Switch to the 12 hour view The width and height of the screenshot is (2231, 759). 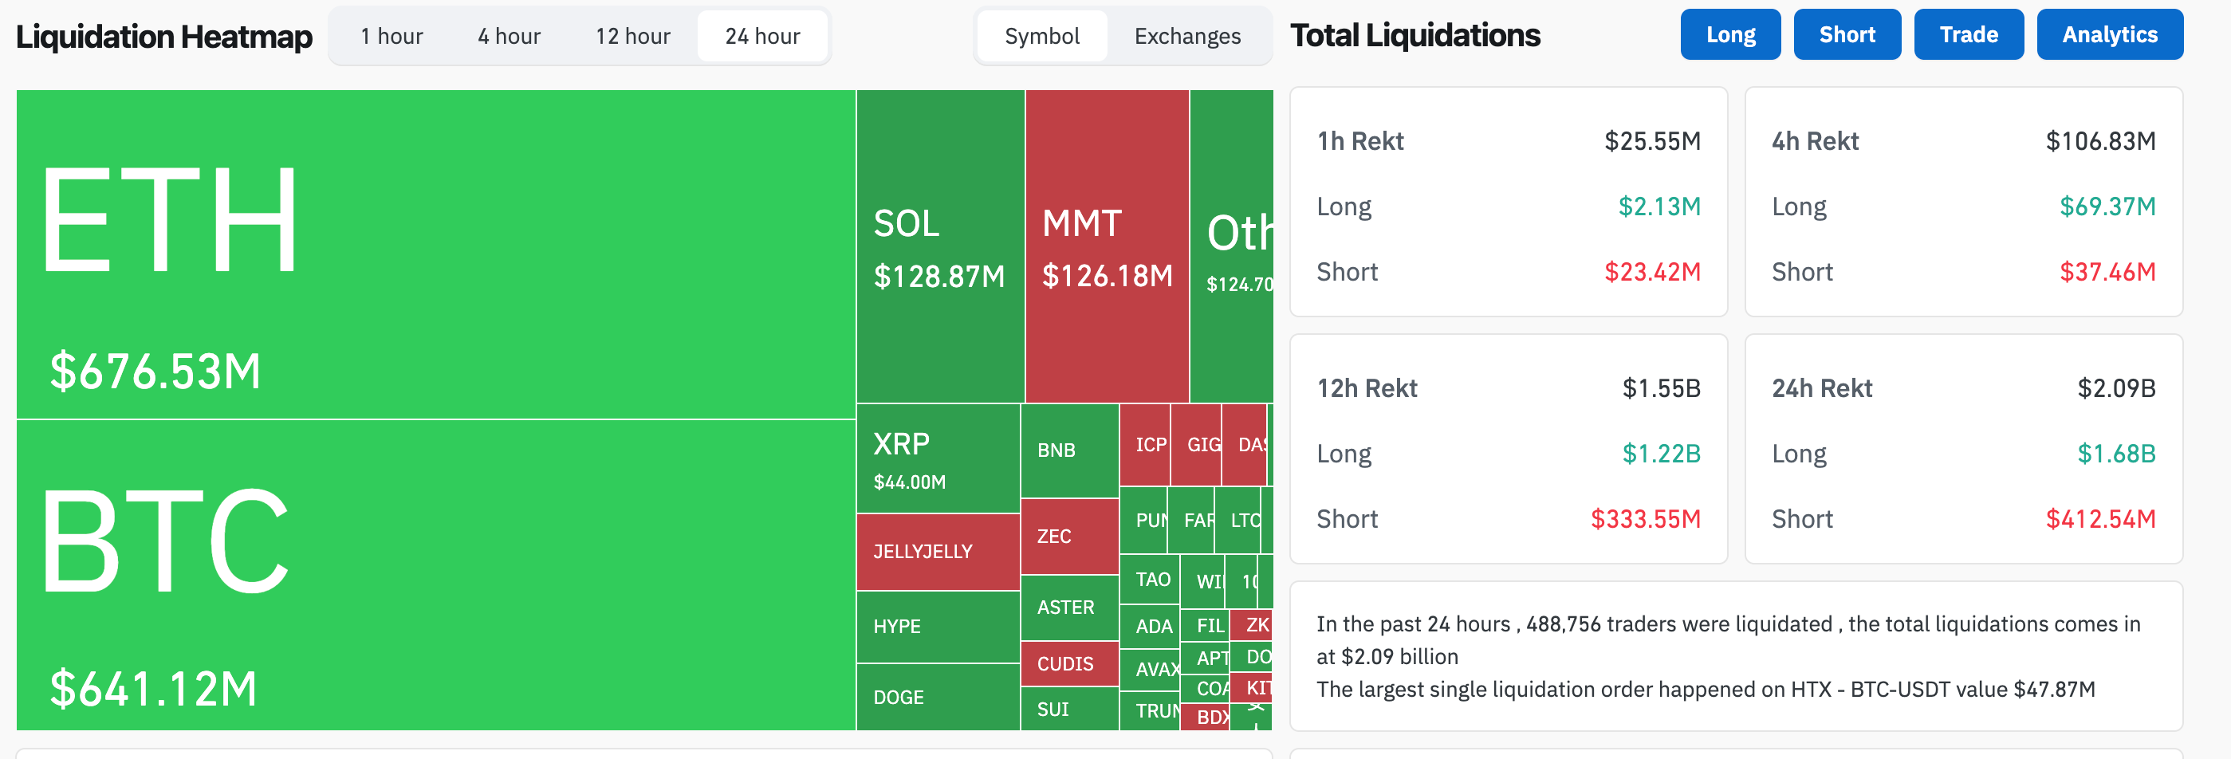point(632,36)
